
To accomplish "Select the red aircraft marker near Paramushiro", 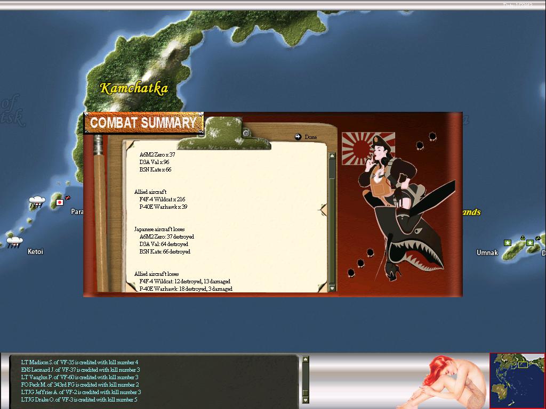I will (x=68, y=198).
